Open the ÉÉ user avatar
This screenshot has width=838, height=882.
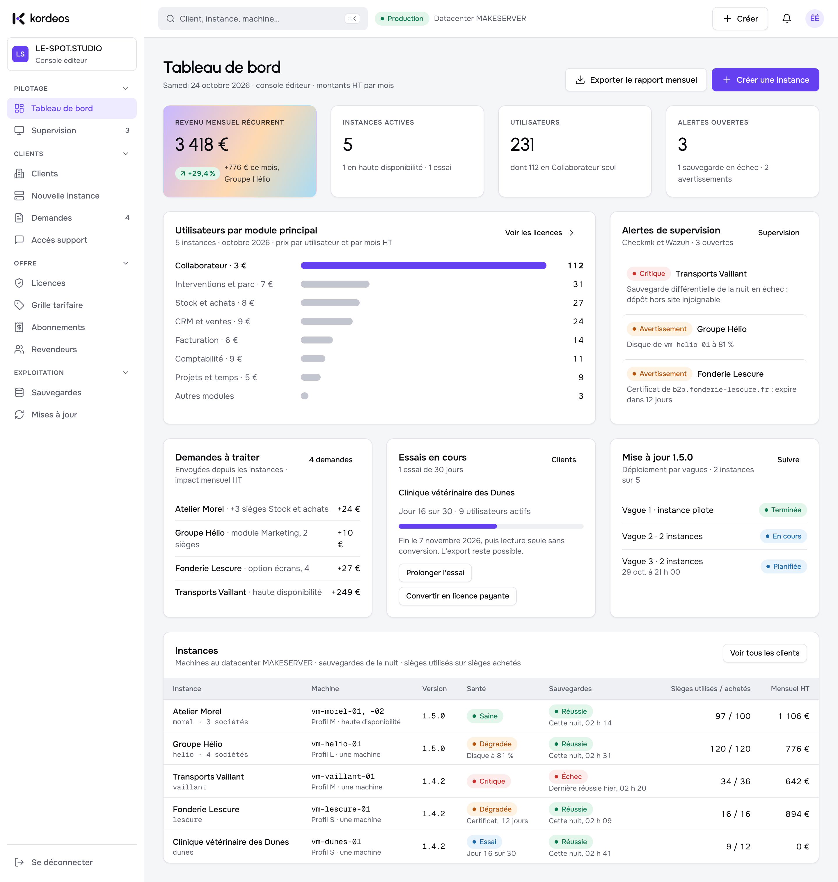point(814,18)
